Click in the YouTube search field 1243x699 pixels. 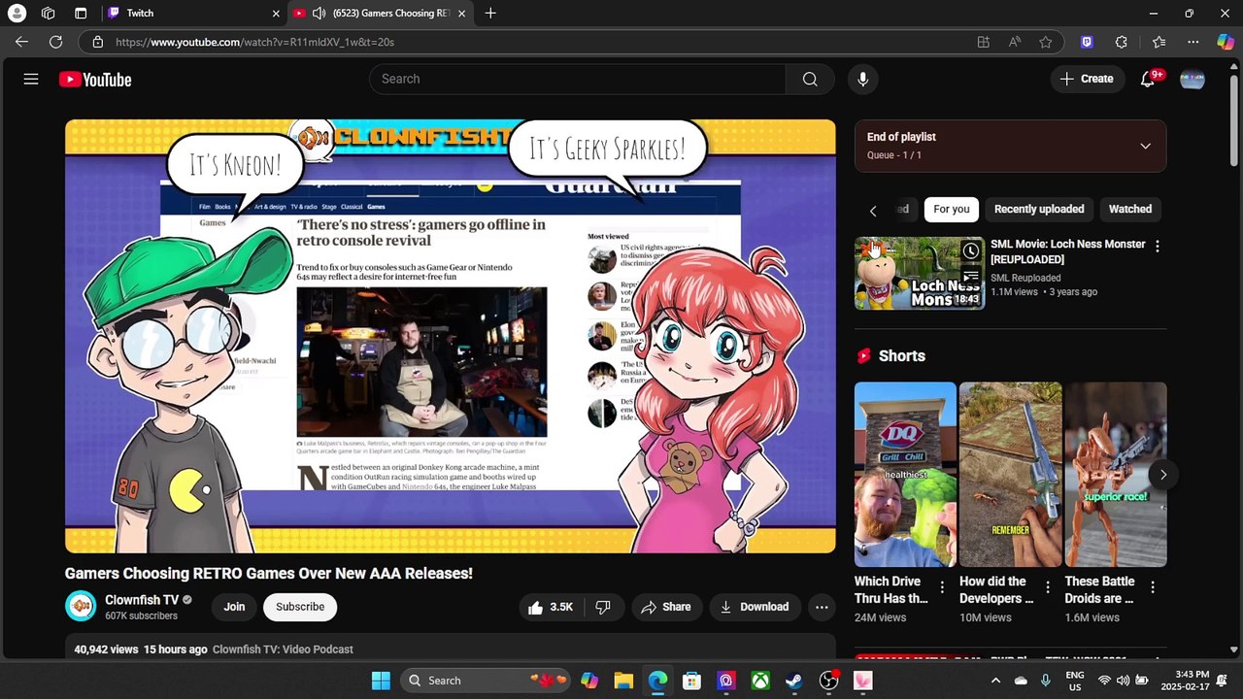(578, 80)
